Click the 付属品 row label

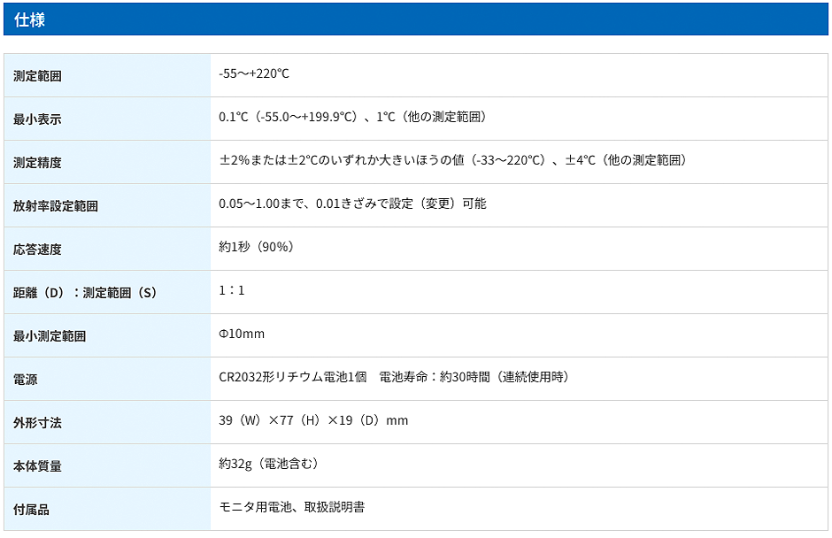(x=31, y=510)
